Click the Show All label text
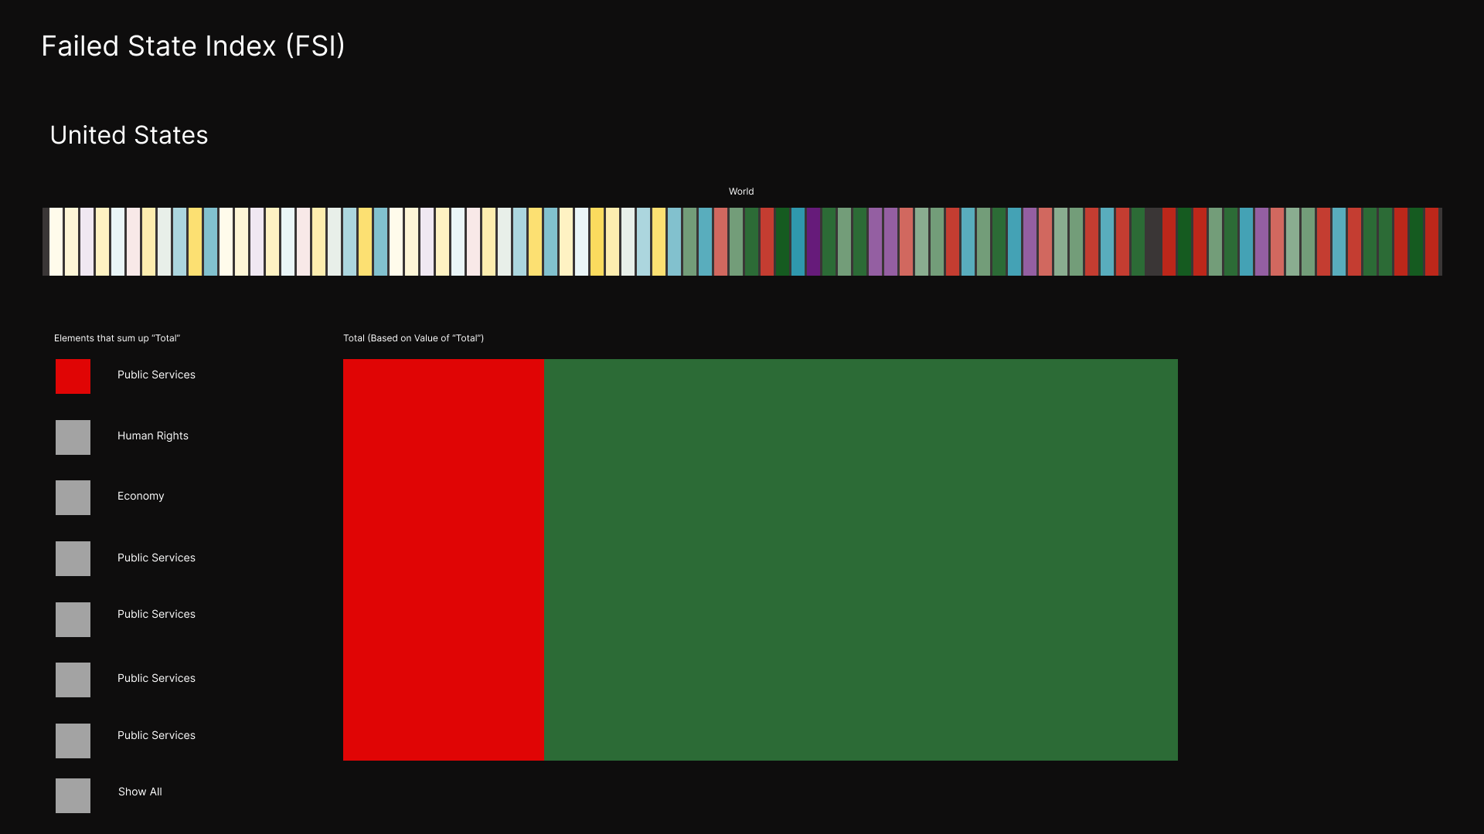1484x834 pixels. [140, 792]
